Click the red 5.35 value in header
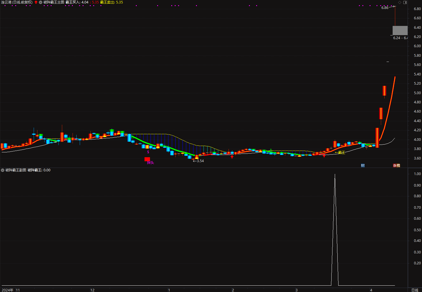Viewport: 422px width, 292px height. coord(95,2)
